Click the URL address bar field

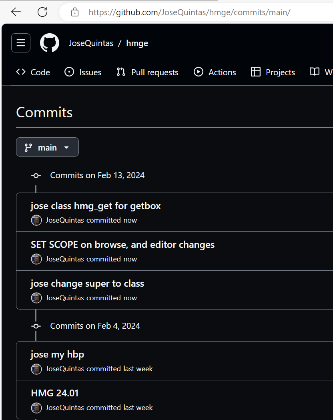200,12
